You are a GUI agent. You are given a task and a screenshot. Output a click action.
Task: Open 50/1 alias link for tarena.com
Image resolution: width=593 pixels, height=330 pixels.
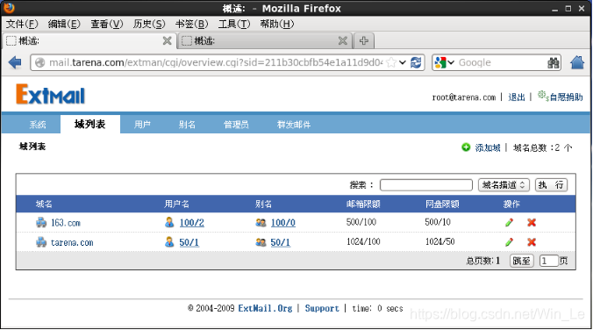coord(280,242)
